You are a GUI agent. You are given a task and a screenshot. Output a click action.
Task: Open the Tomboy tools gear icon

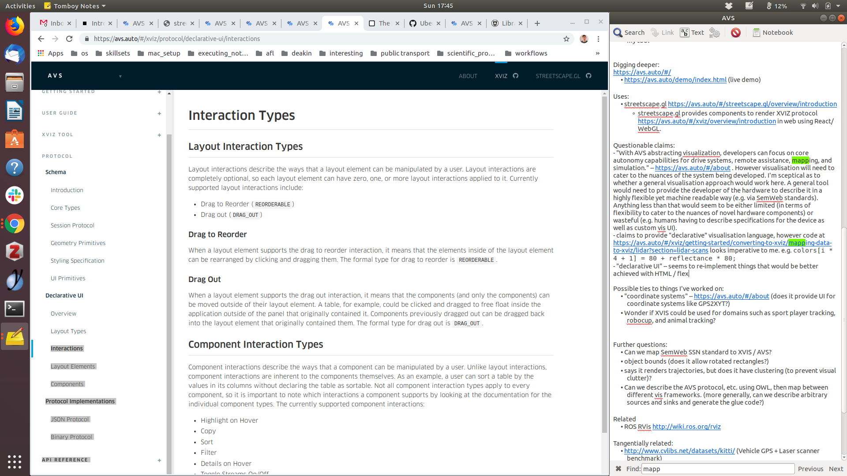[714, 33]
